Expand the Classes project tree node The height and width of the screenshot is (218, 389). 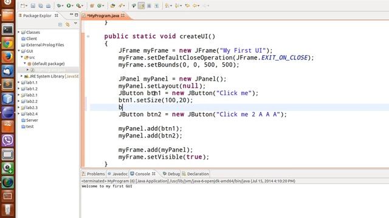(x=19, y=32)
